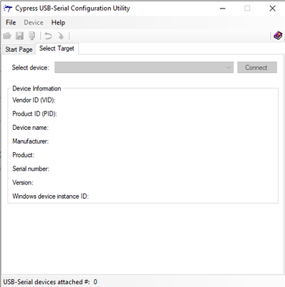Click the Connect button
Viewport: 285px width, 287px height.
click(x=257, y=67)
